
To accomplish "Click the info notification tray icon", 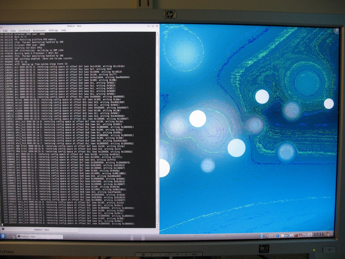I will (x=310, y=235).
